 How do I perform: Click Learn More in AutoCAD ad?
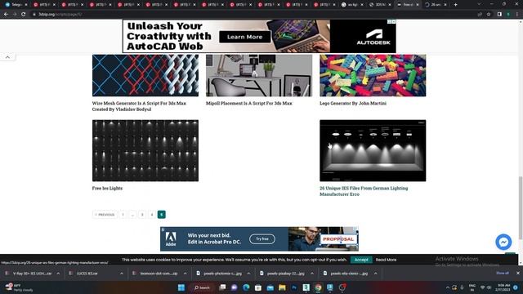tap(245, 37)
